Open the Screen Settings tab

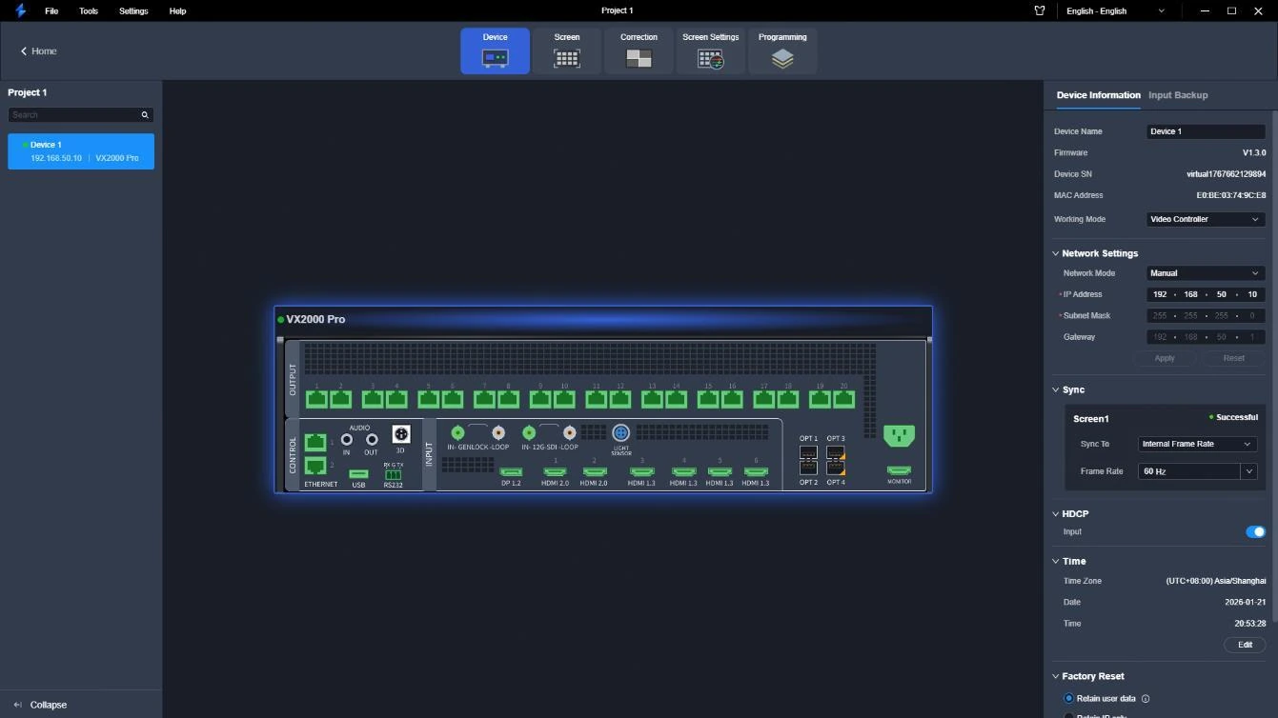coord(711,50)
